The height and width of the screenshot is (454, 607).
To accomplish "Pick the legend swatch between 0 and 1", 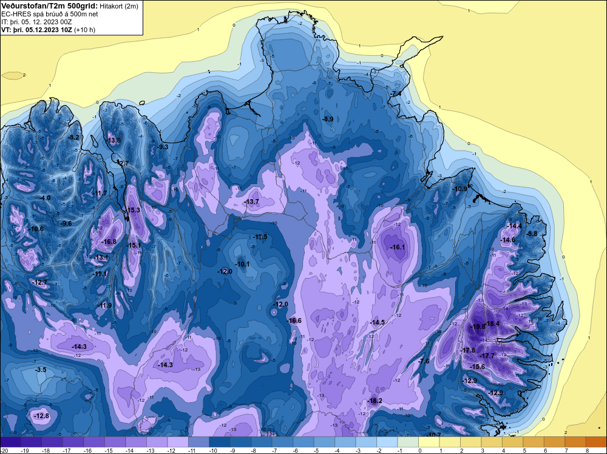I will (x=429, y=442).
